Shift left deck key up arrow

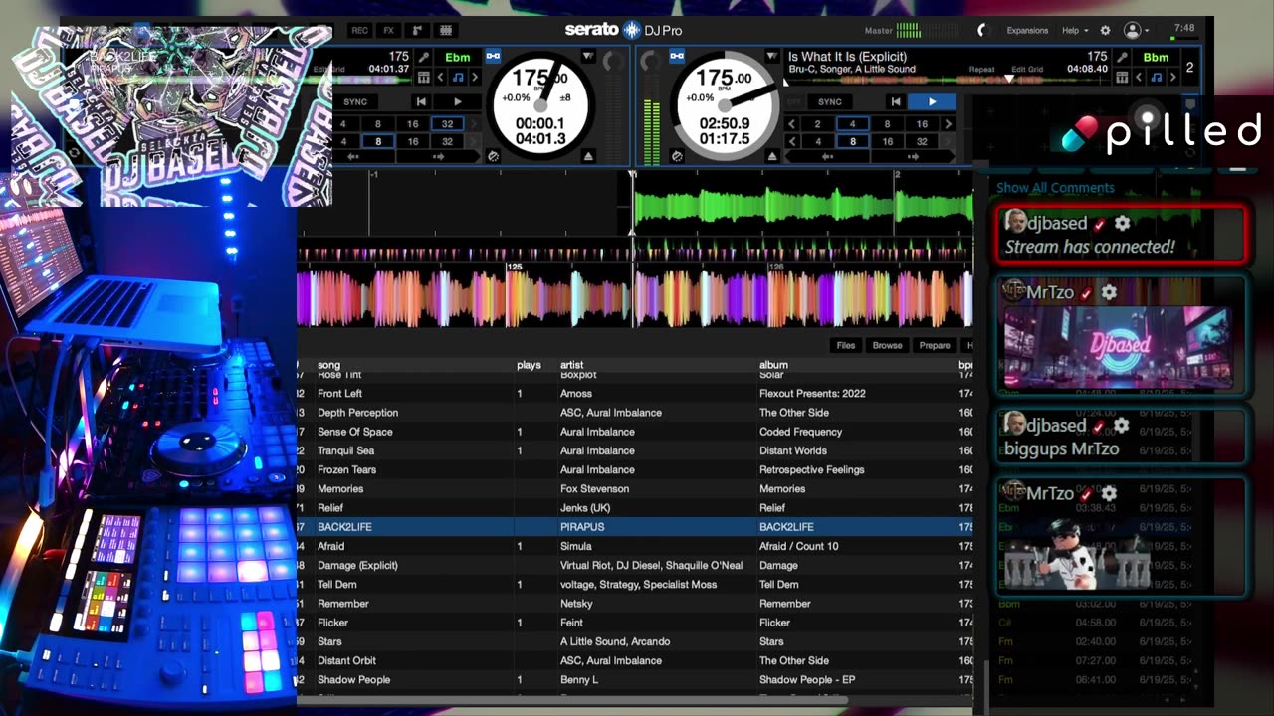click(x=474, y=78)
